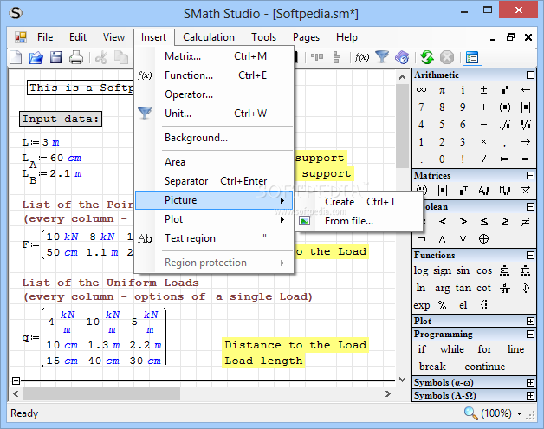Insert definition := operator in Arithmetic panel
Viewport: 544px width, 429px height.
[505, 159]
